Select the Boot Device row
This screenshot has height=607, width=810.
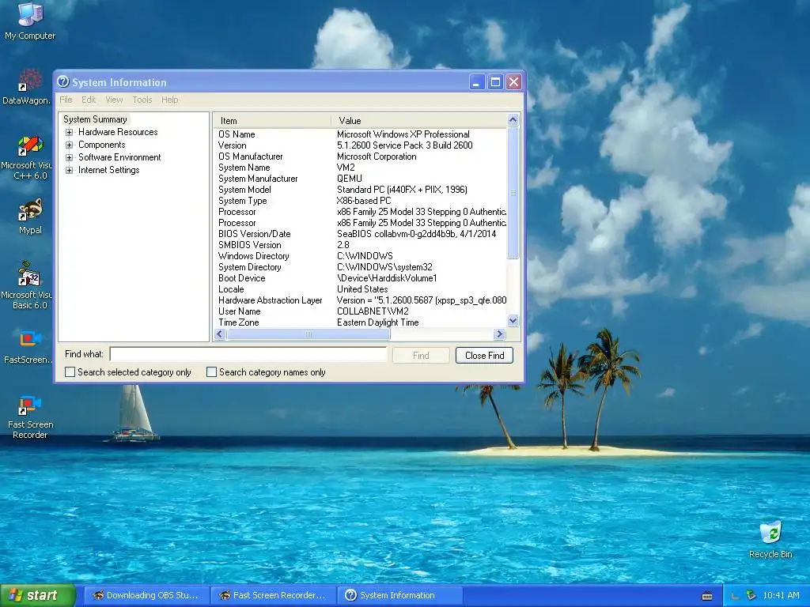[x=360, y=278]
